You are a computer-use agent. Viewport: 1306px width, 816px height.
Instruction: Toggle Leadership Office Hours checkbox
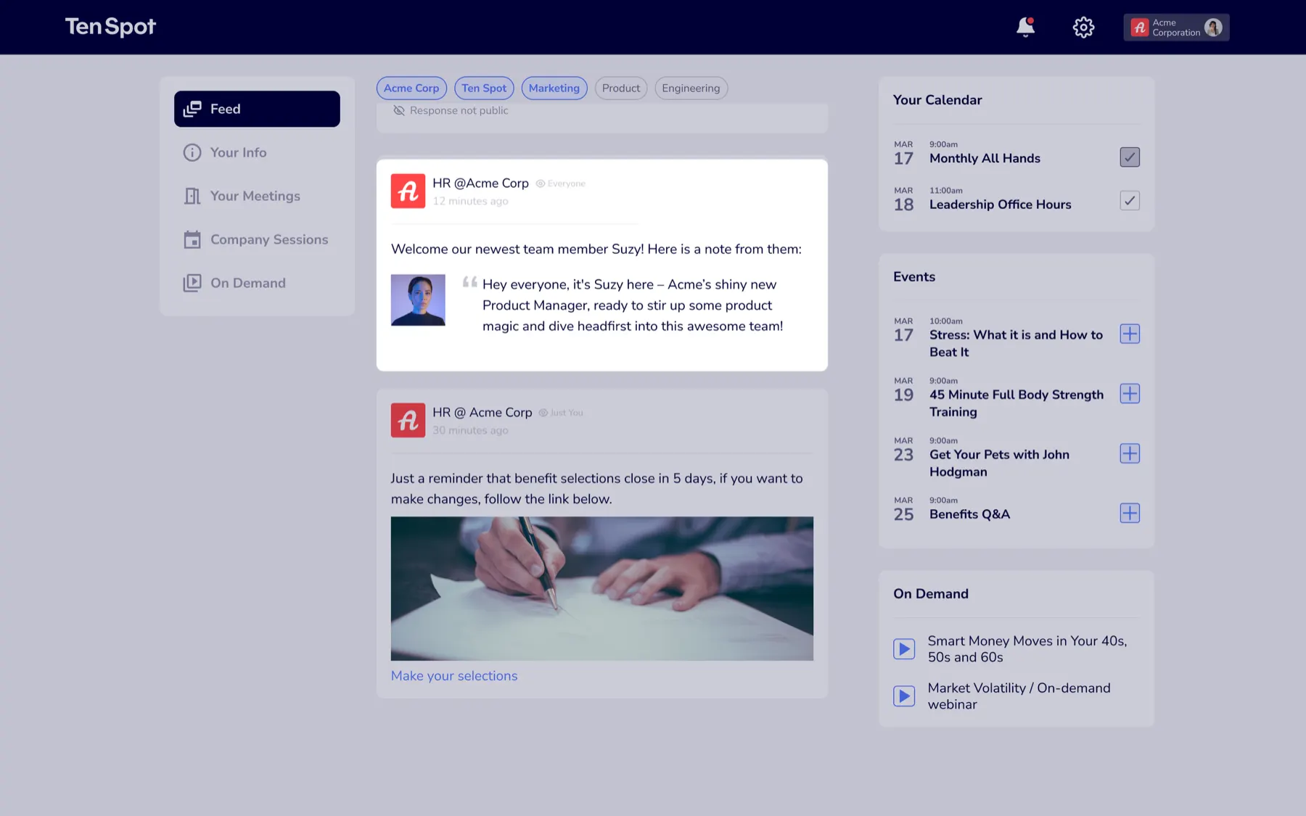1130,200
